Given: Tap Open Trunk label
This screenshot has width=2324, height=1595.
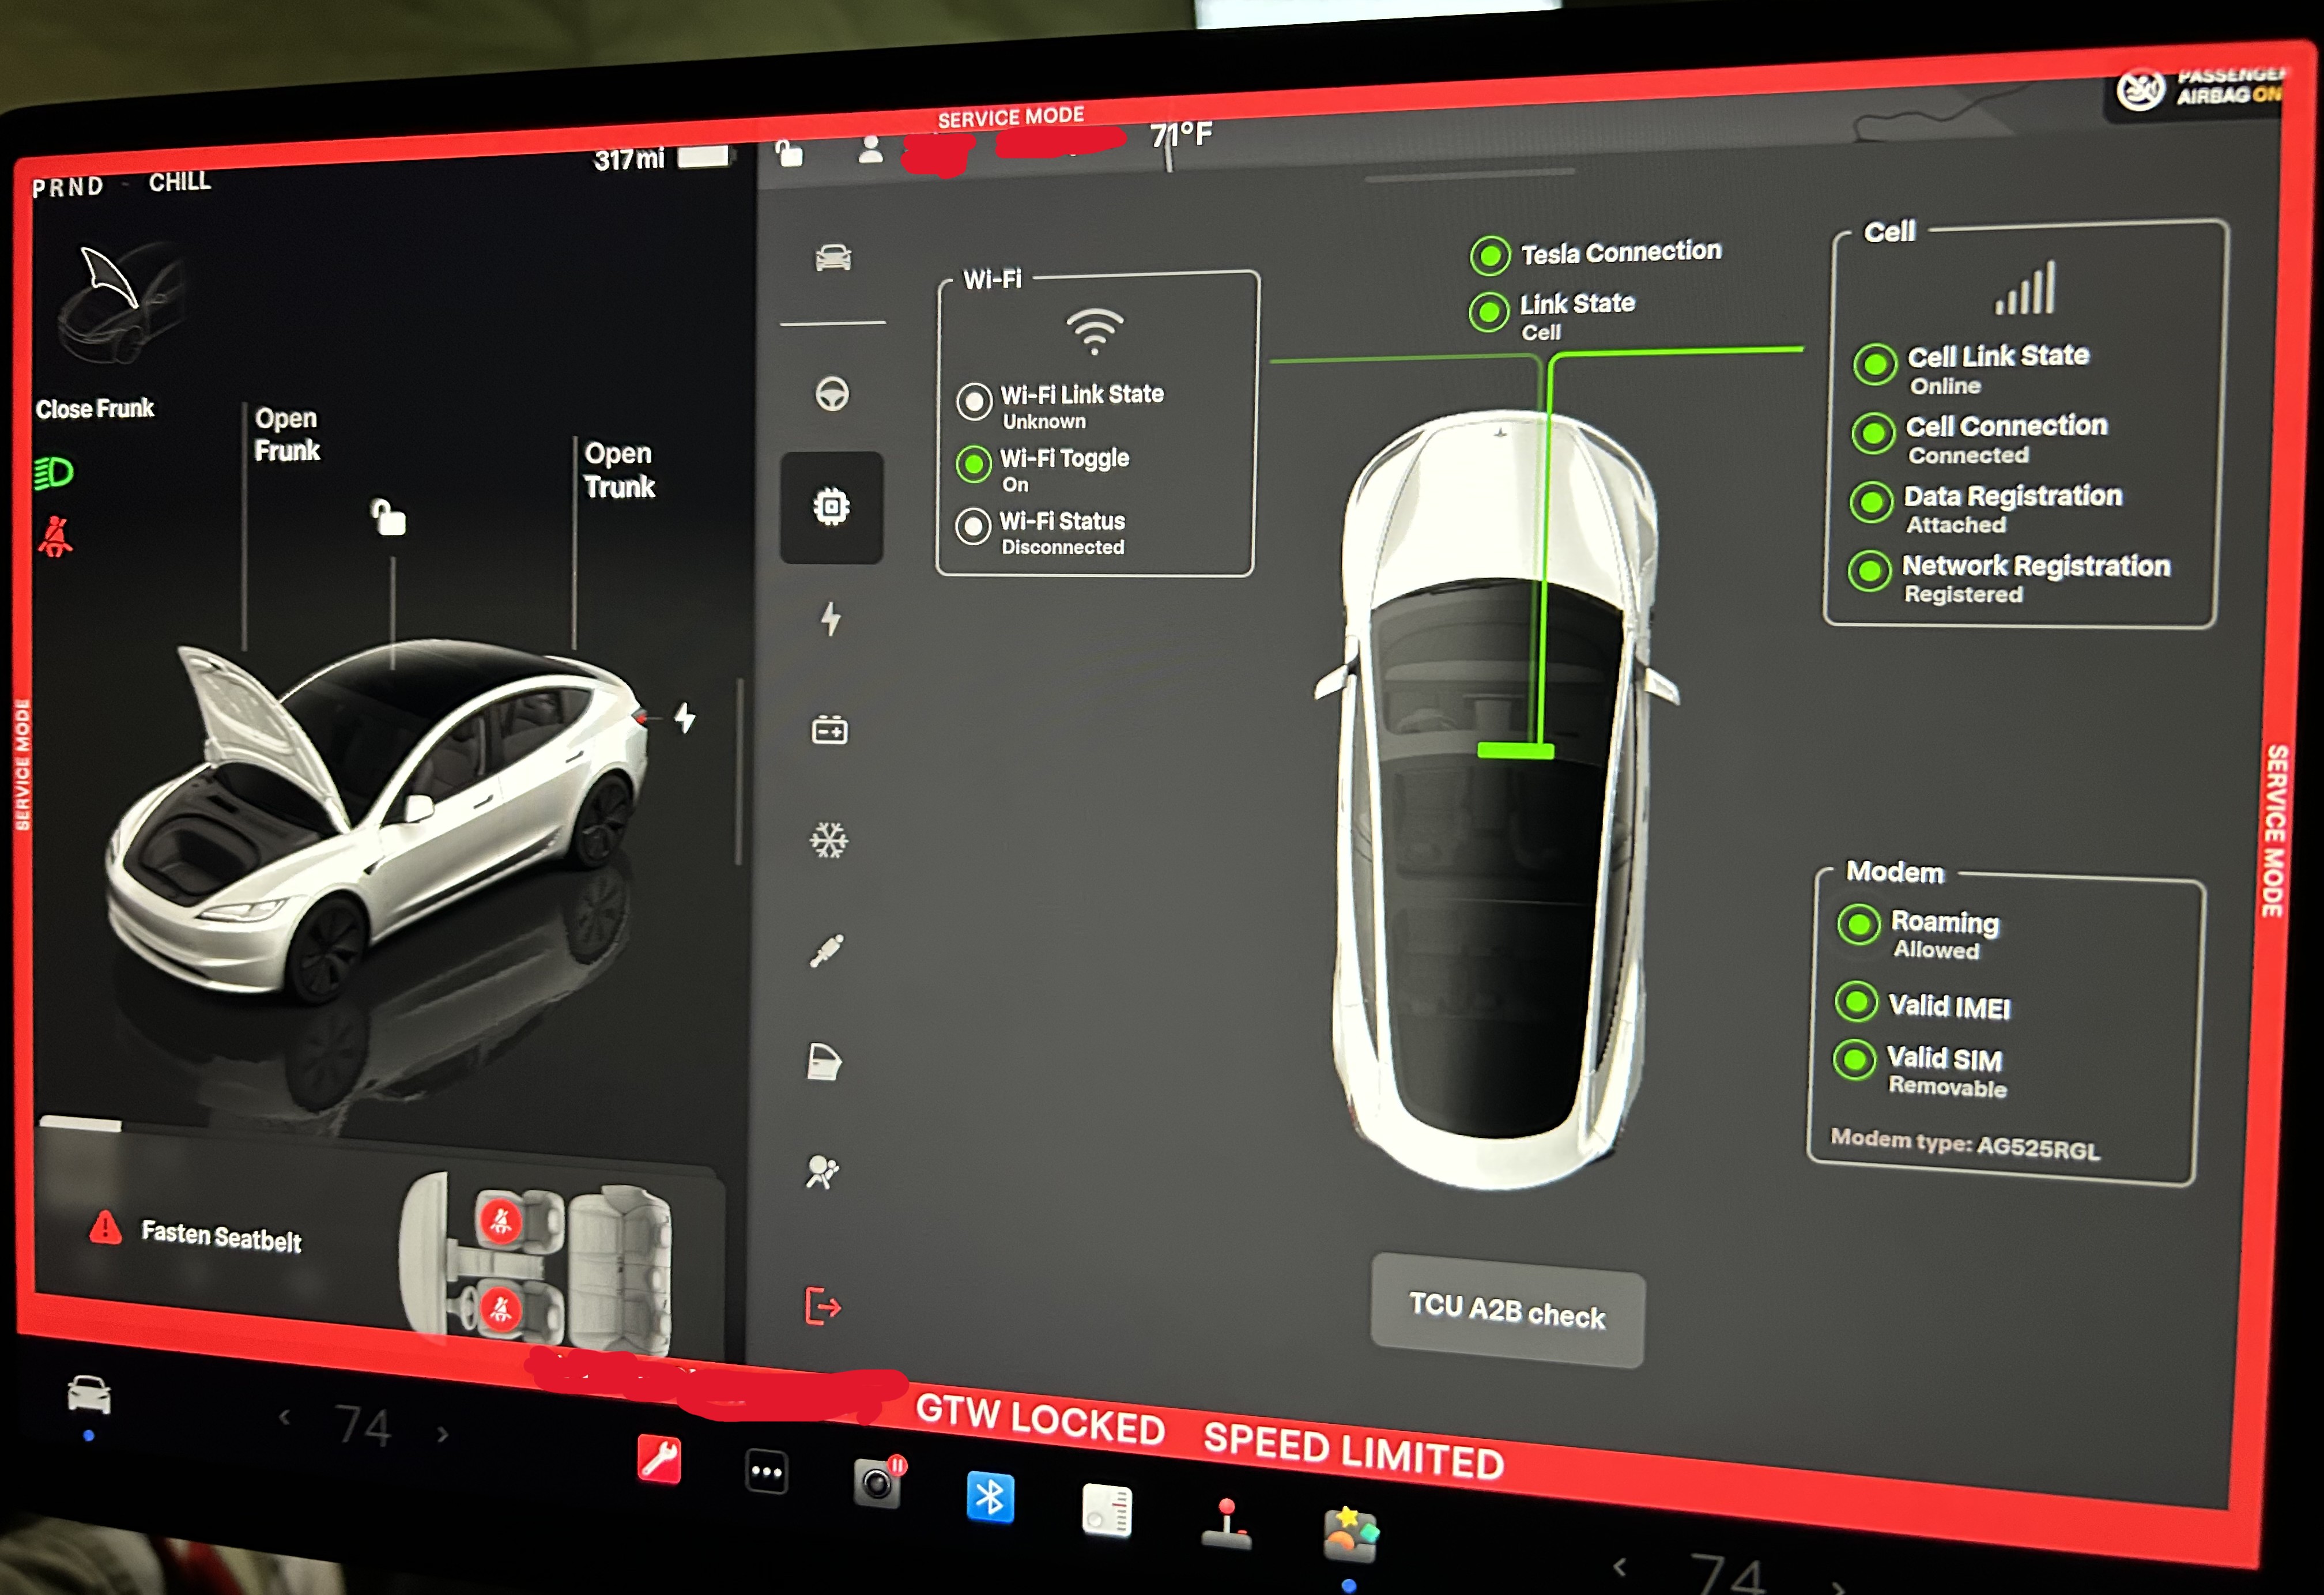Looking at the screenshot, I should (619, 470).
